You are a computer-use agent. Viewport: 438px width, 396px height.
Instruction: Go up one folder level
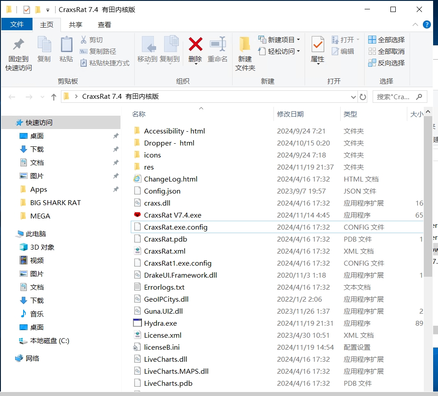click(54, 97)
